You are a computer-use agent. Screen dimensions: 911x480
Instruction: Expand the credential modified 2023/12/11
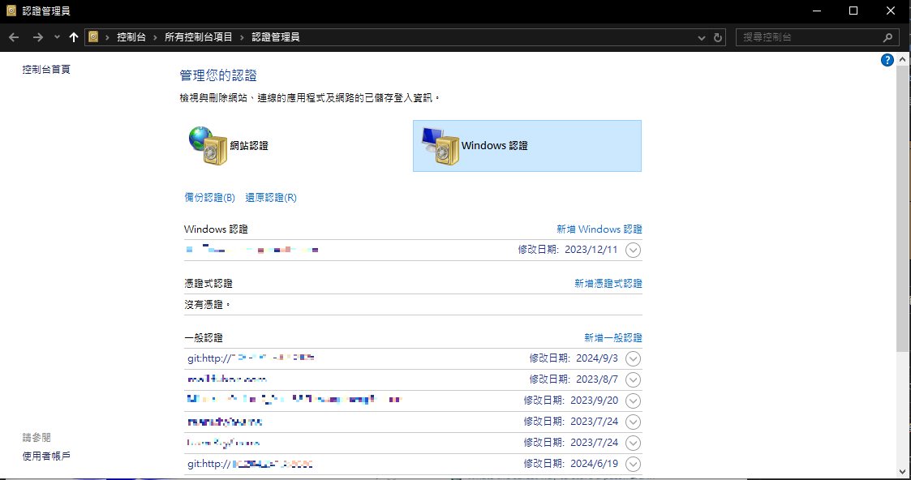tap(634, 250)
